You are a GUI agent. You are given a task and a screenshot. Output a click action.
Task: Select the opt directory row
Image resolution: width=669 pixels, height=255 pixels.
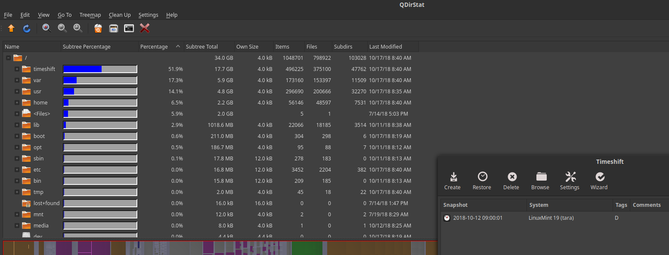click(211, 147)
